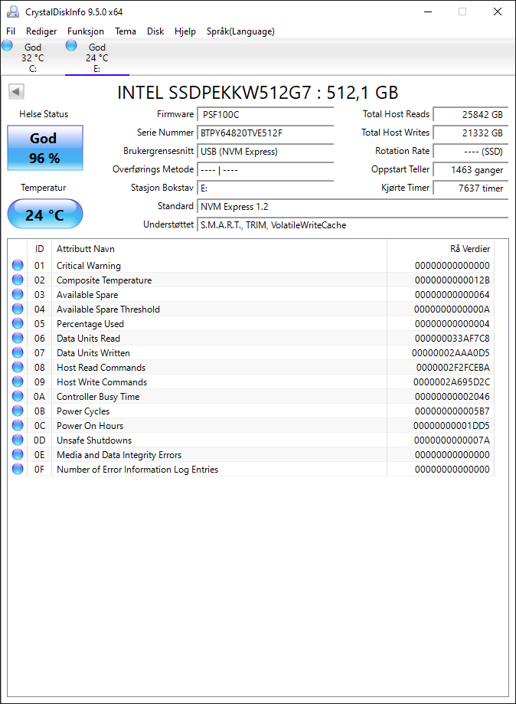Image resolution: width=516 pixels, height=704 pixels.
Task: Click the status orb beside Available Spare row 03
Action: 18,294
